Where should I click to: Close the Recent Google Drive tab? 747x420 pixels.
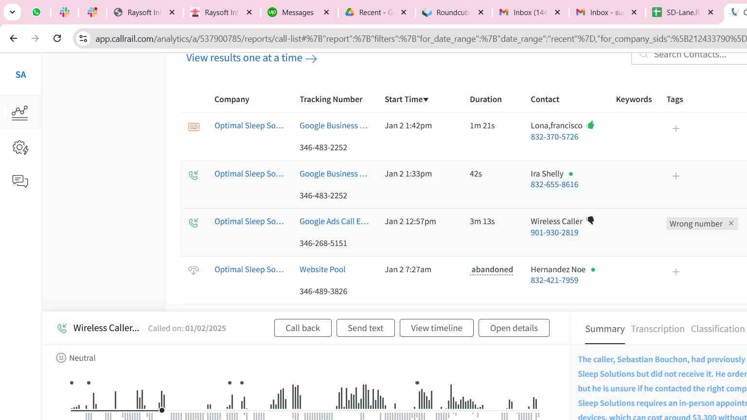pyautogui.click(x=403, y=12)
